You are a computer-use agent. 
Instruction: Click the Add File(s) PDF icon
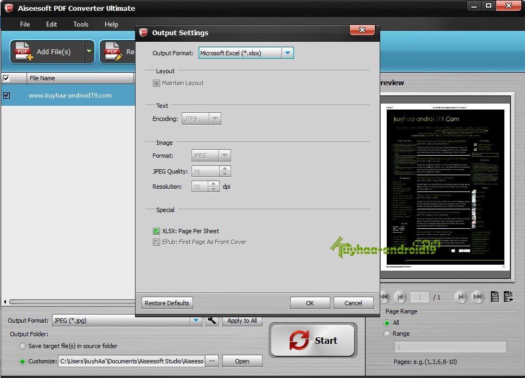tap(23, 51)
